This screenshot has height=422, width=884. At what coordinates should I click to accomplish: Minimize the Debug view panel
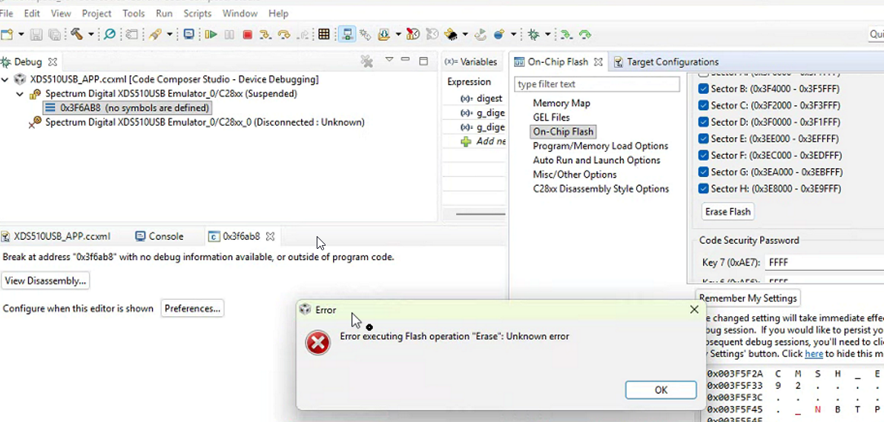[405, 60]
